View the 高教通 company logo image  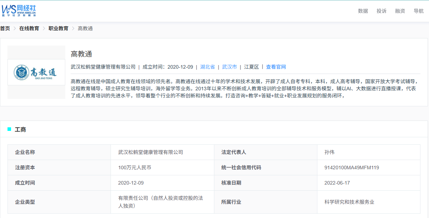36,72
